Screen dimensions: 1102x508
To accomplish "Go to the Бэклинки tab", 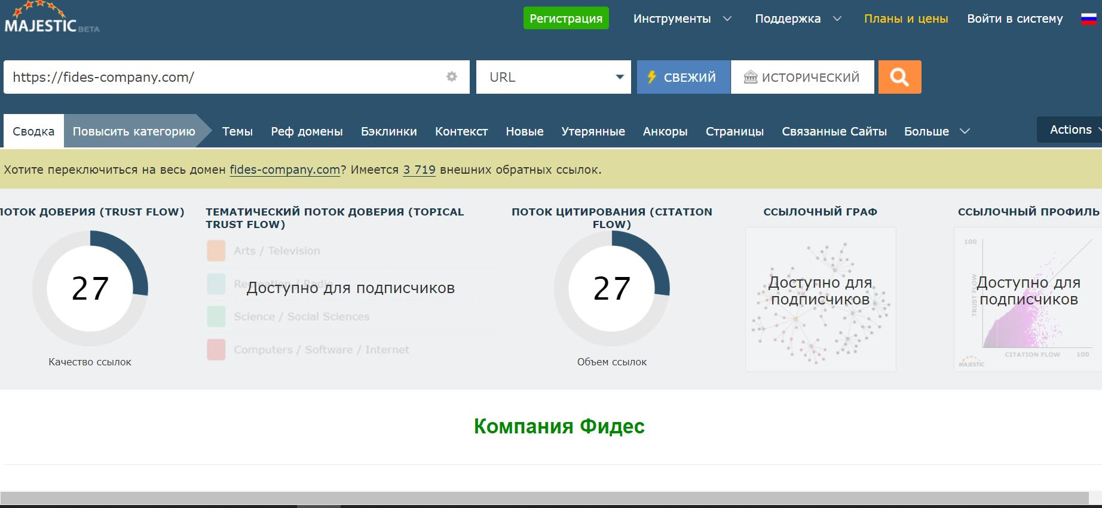I will pos(389,131).
